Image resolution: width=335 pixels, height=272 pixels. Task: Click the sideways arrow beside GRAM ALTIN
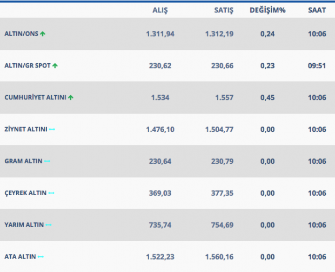coord(47,161)
